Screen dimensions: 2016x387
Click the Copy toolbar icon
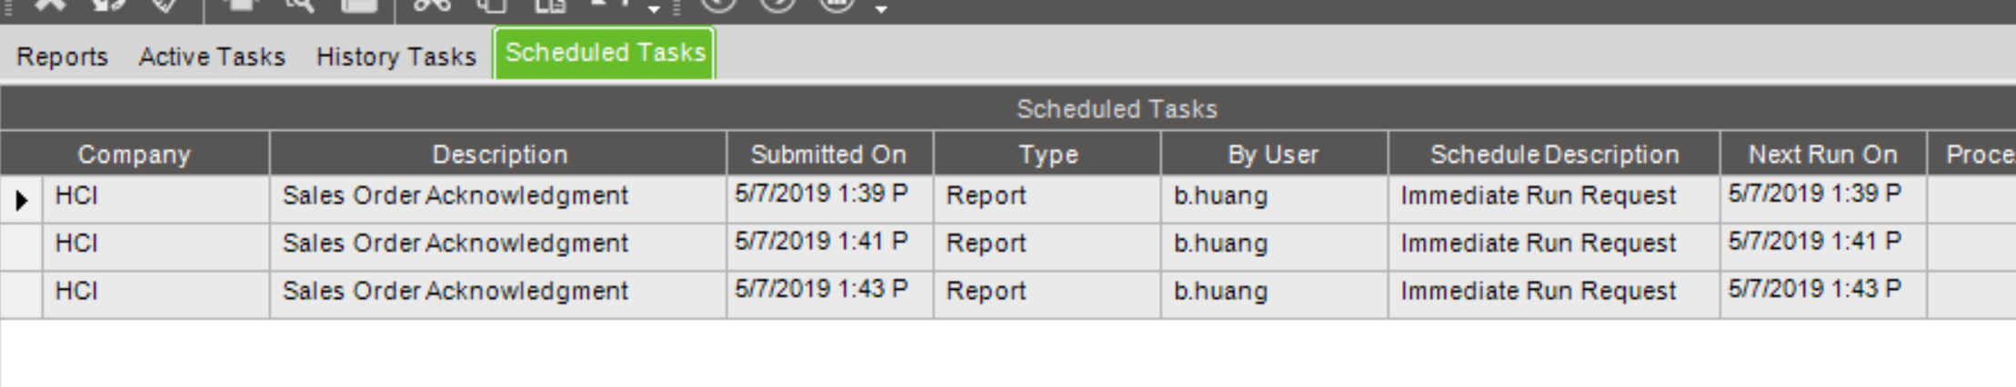pos(492,5)
